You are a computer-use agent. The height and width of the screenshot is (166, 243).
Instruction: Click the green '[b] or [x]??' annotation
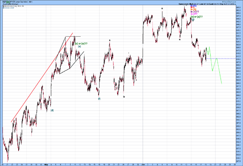[x=197, y=17]
